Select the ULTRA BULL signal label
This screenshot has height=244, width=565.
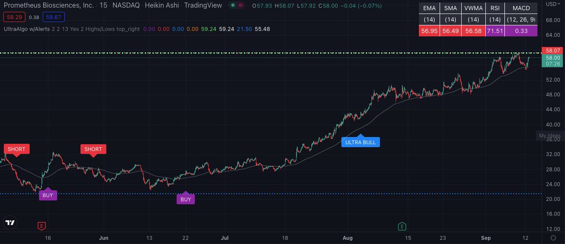point(360,142)
